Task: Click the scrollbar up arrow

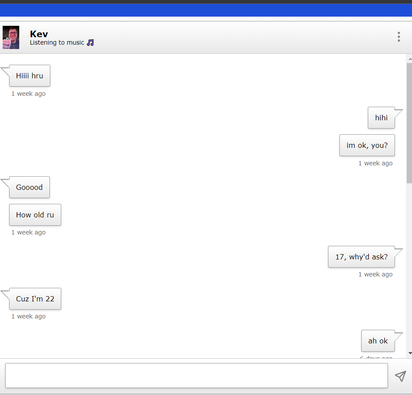Action: pos(410,59)
